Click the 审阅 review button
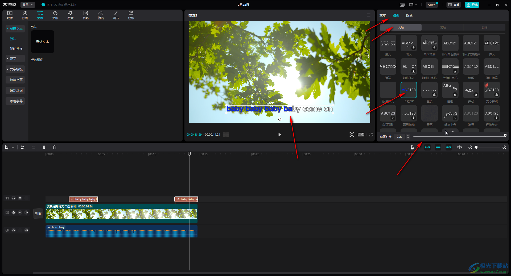 tap(454, 5)
